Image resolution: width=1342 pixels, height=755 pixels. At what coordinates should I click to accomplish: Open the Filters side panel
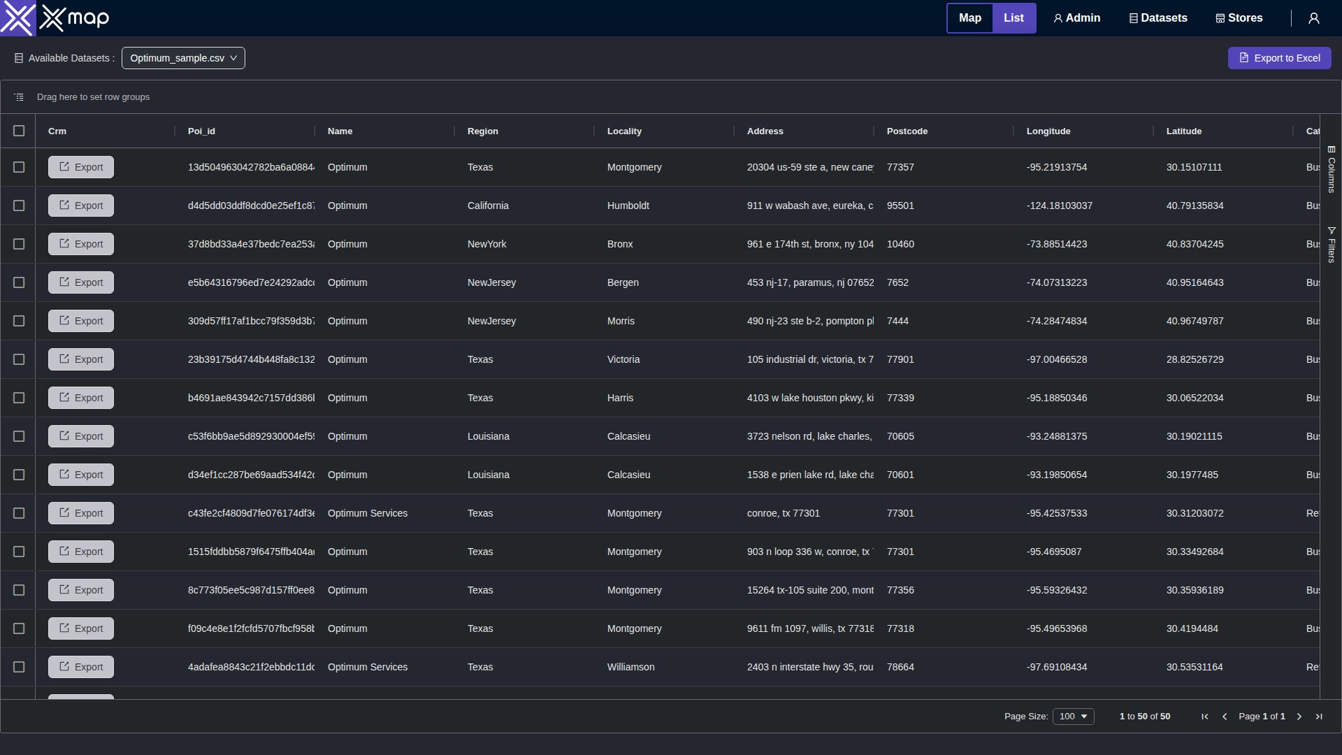[x=1332, y=245]
